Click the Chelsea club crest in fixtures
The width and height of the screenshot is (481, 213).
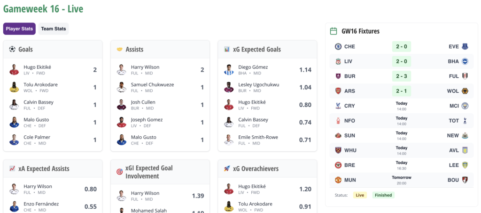[338, 47]
